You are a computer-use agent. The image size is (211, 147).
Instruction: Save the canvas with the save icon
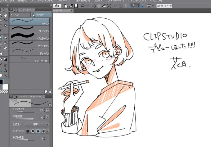[x=76, y=6]
